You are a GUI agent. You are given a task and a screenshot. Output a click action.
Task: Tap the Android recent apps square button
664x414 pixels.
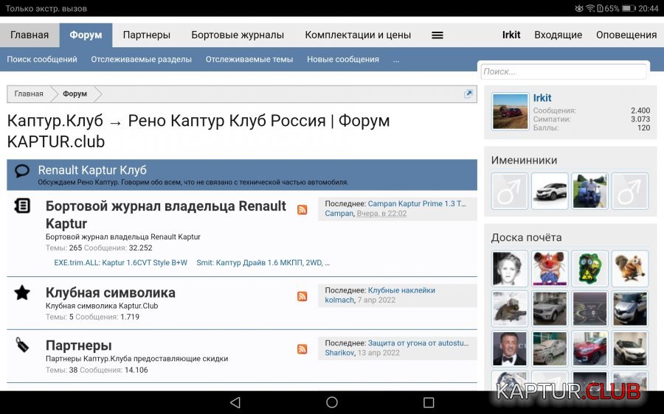click(x=429, y=402)
